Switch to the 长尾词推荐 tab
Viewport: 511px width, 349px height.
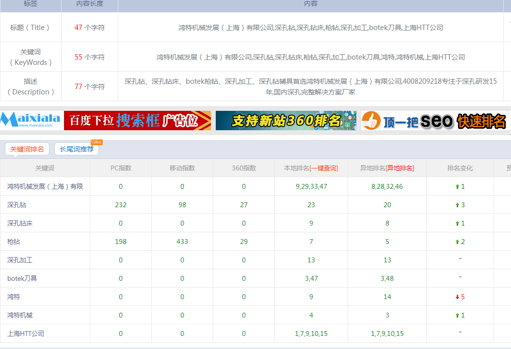pos(77,149)
